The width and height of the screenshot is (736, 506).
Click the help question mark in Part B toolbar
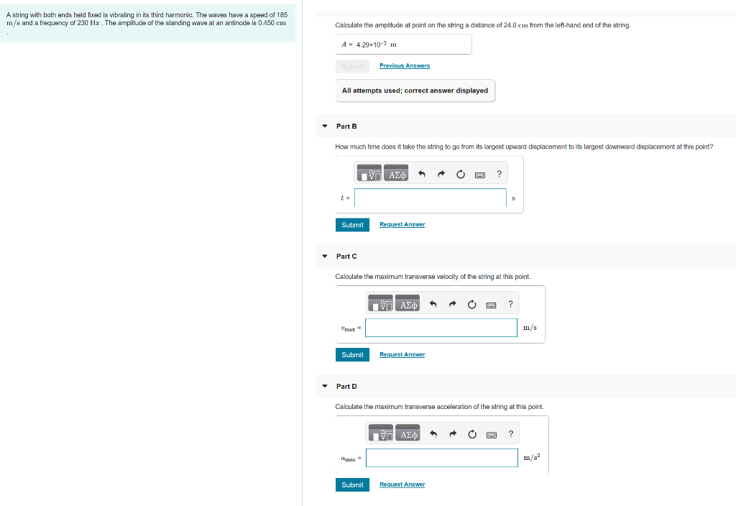[x=499, y=173]
